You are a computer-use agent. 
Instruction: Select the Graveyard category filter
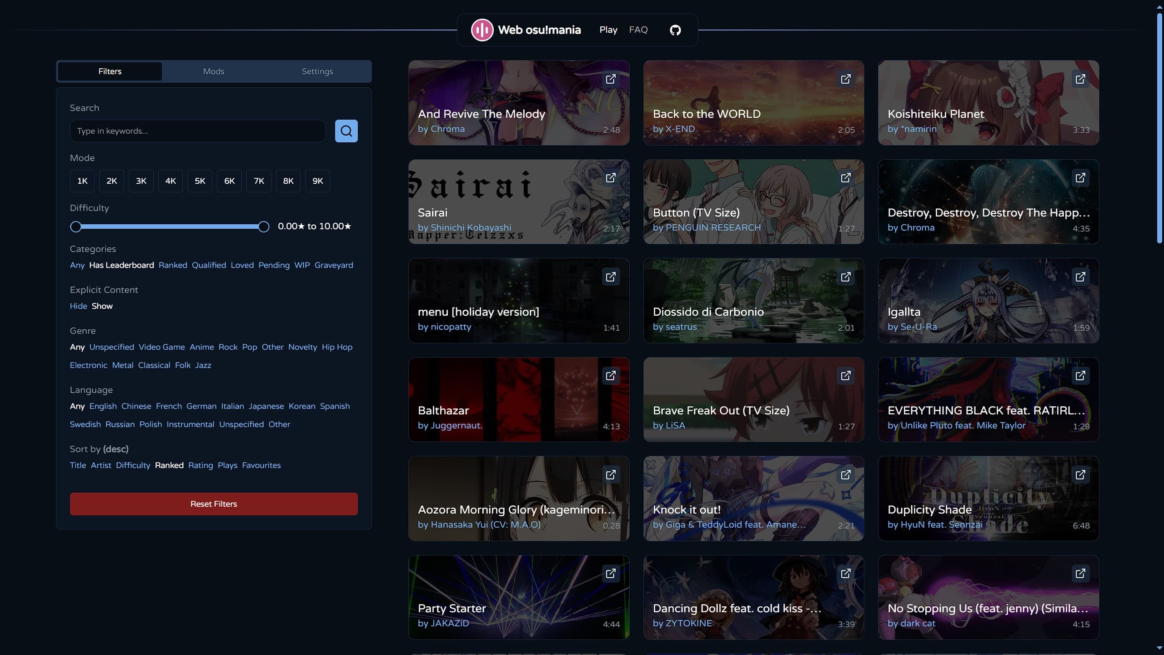coord(334,265)
